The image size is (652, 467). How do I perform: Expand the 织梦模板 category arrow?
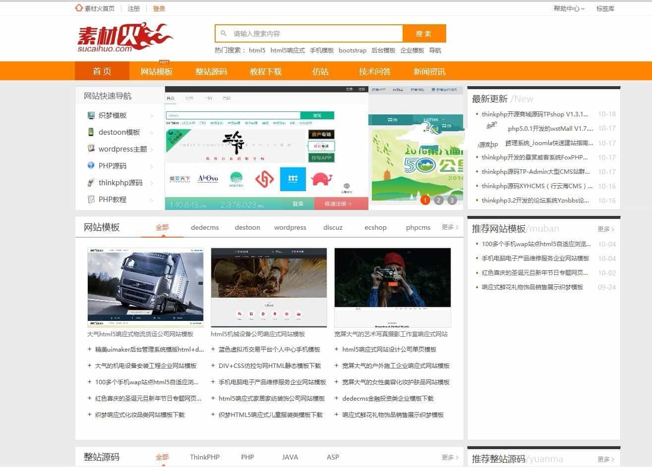(152, 115)
